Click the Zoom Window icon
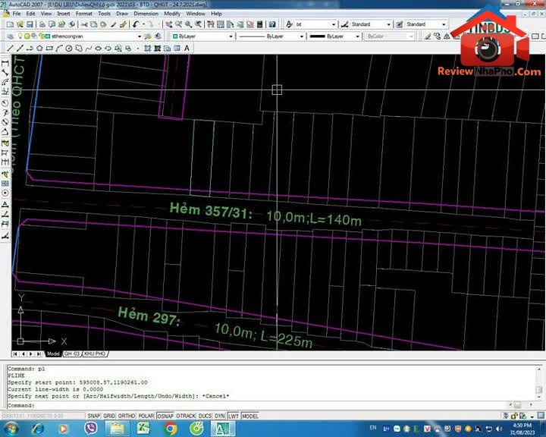Screen dimensions: 546x437 (x=188, y=24)
